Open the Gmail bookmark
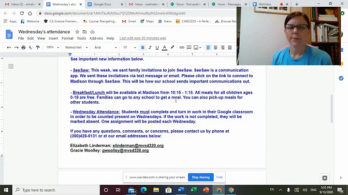Image resolution: width=348 pixels, height=195 pixels. tap(129, 21)
